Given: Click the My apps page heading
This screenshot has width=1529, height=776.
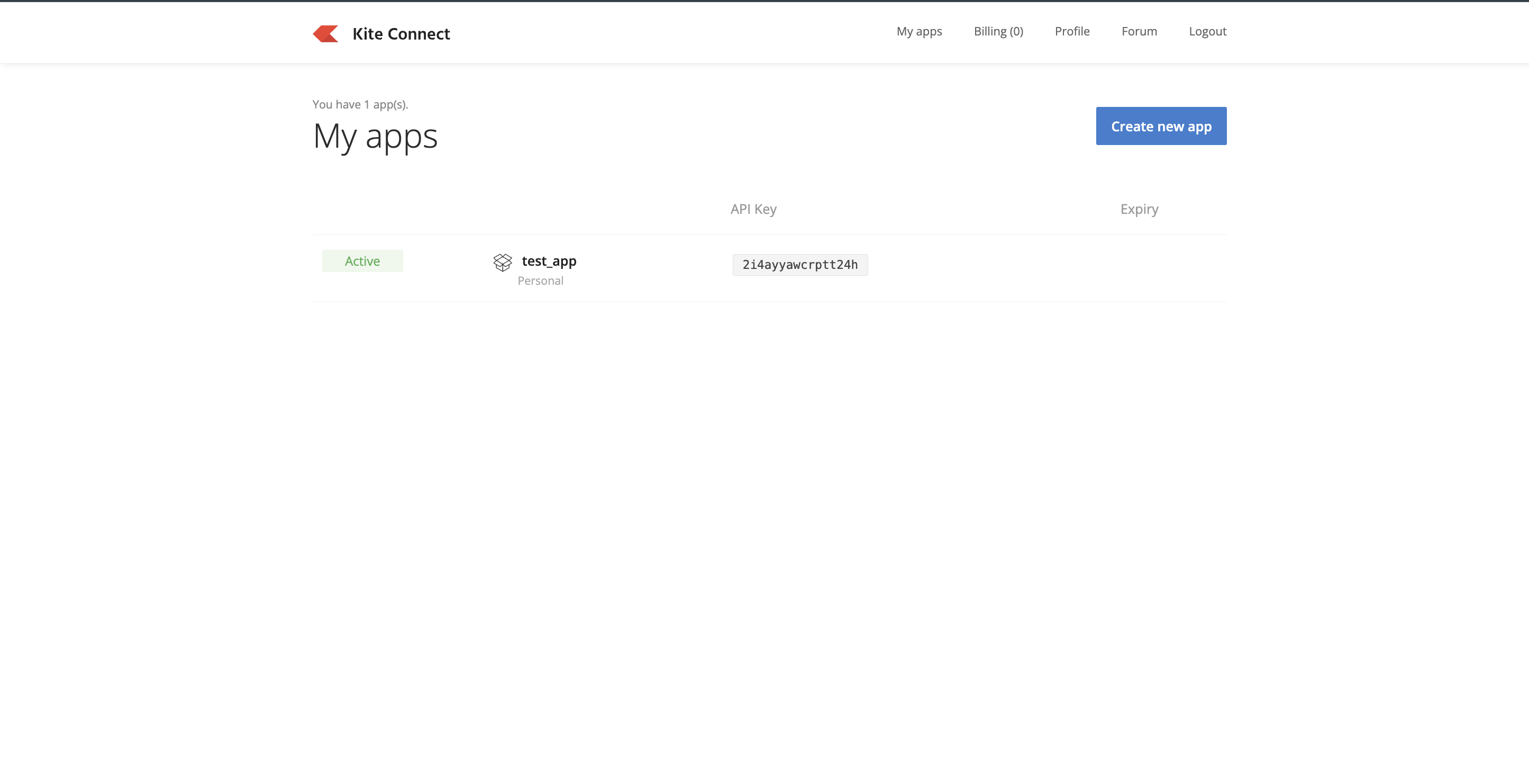Looking at the screenshot, I should coord(375,137).
